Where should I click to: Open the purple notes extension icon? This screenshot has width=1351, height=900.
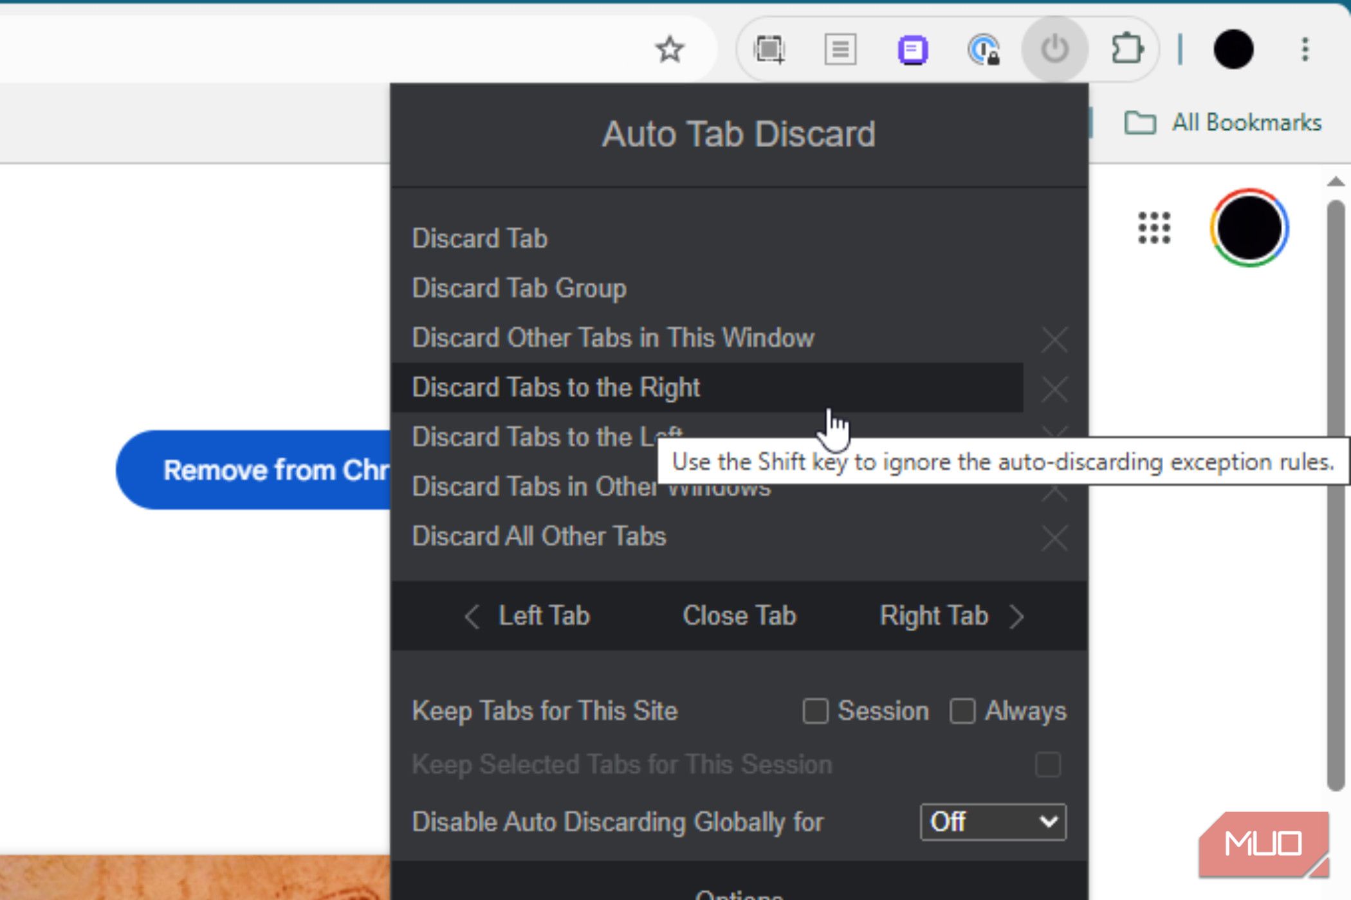[x=912, y=50]
